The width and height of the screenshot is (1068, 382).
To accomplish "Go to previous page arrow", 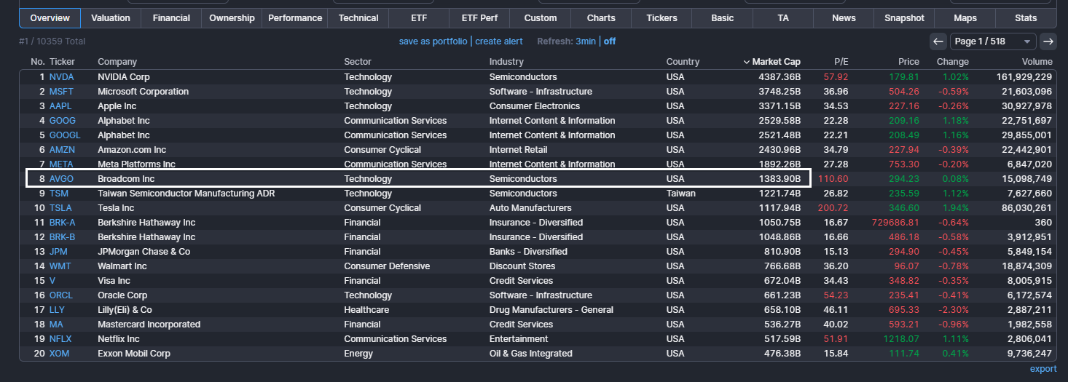I will click(938, 41).
